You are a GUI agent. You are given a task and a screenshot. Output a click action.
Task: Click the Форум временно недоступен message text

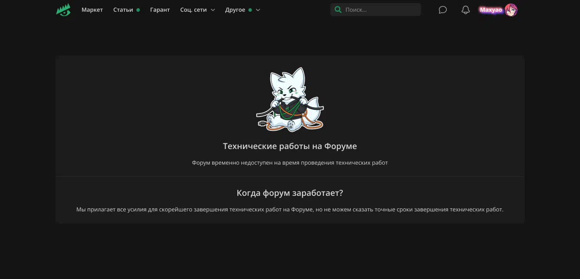click(290, 163)
